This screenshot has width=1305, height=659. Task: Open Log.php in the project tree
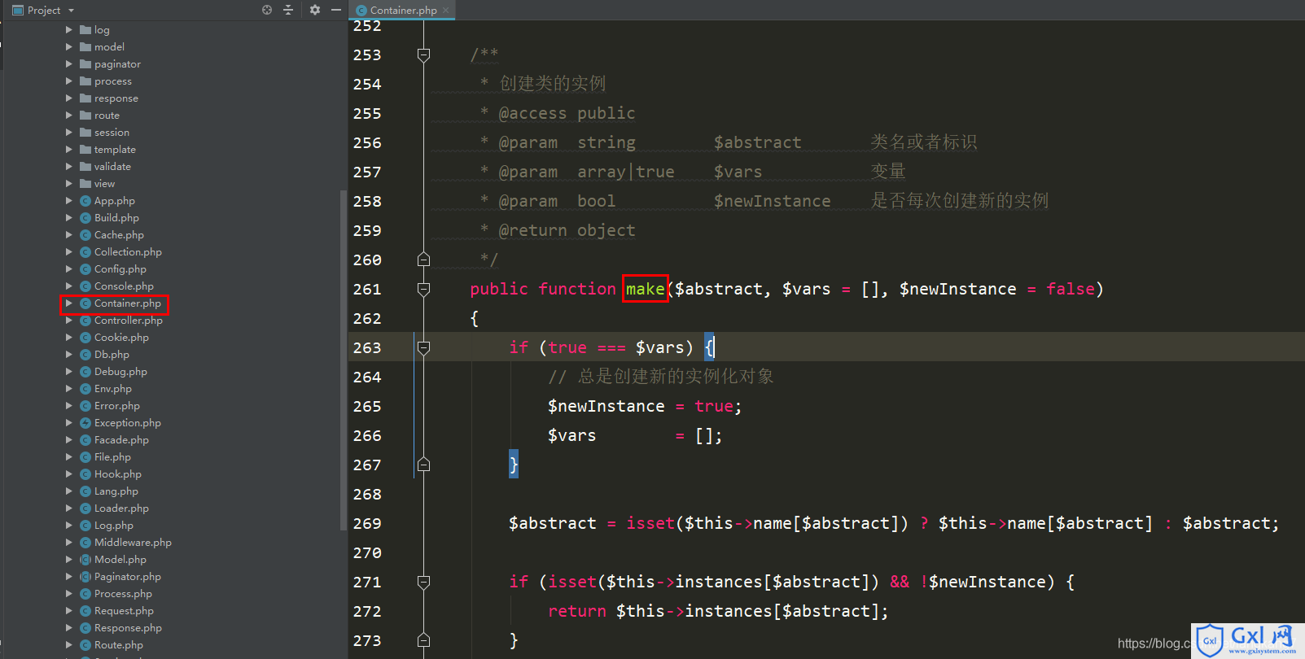(113, 526)
